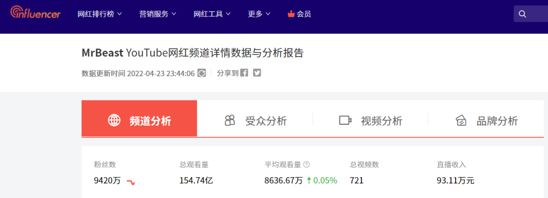Open the 会员 membership link
The image size is (548, 198).
click(299, 14)
